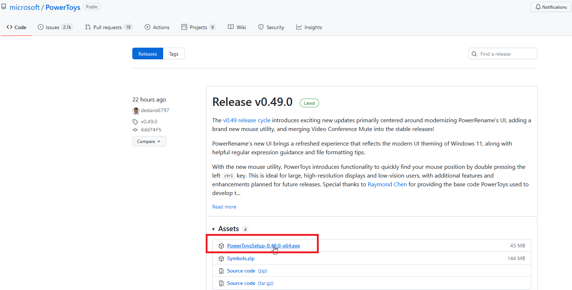
Task: Click the Pull requests branch icon
Action: tap(88, 27)
